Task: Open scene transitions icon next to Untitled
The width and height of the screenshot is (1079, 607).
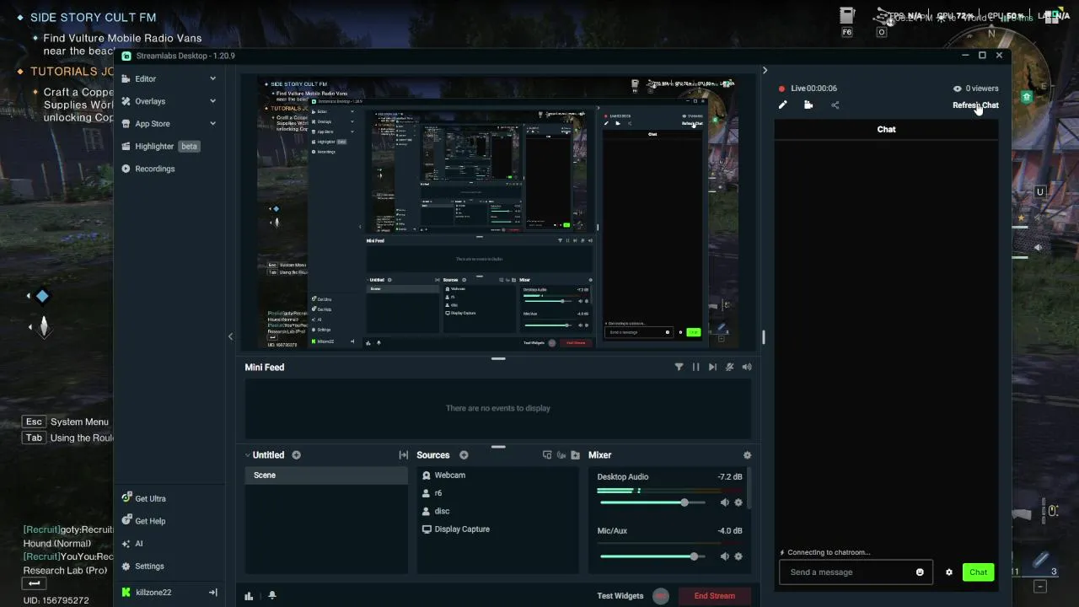Action: [x=404, y=455]
